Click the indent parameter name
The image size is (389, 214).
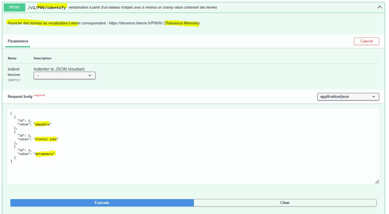(x=14, y=69)
